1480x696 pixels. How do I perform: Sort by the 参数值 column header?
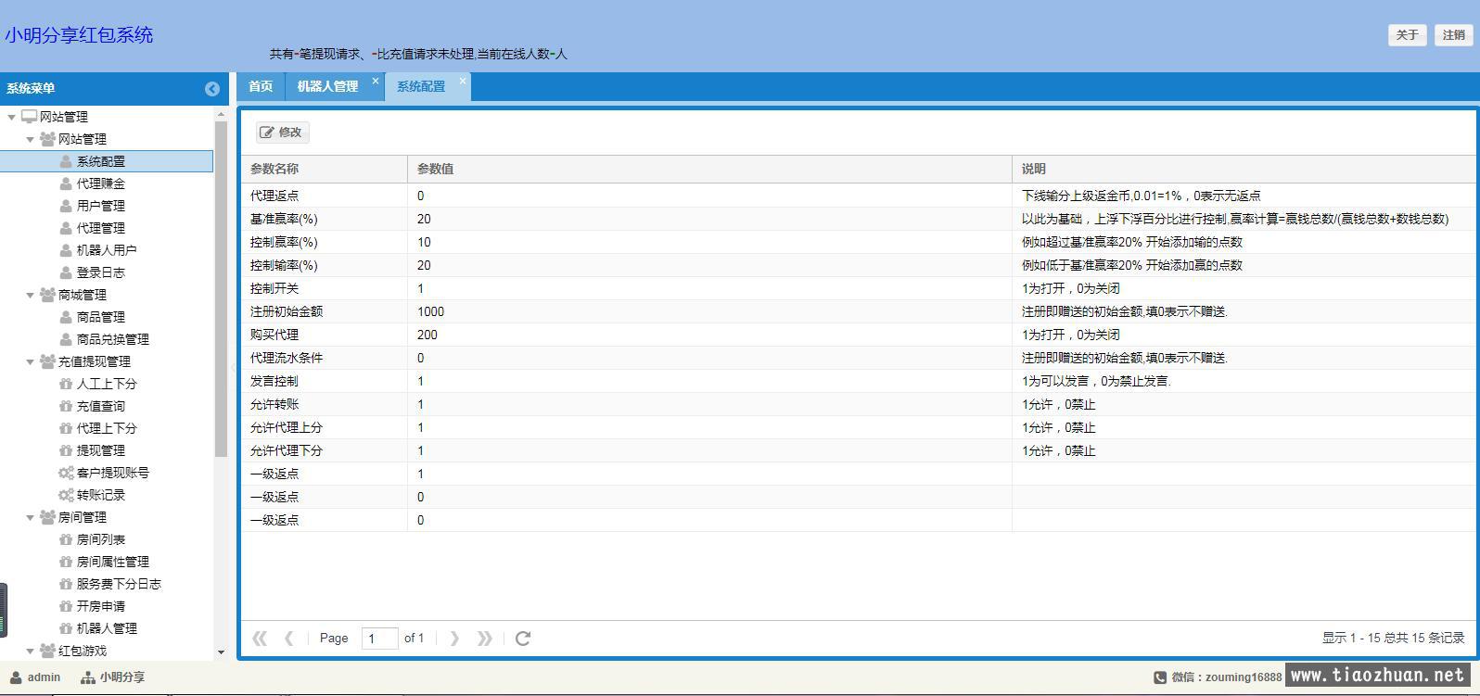pyautogui.click(x=709, y=169)
